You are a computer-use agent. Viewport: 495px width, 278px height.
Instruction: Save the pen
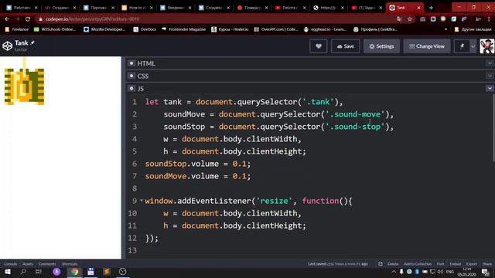pos(346,46)
